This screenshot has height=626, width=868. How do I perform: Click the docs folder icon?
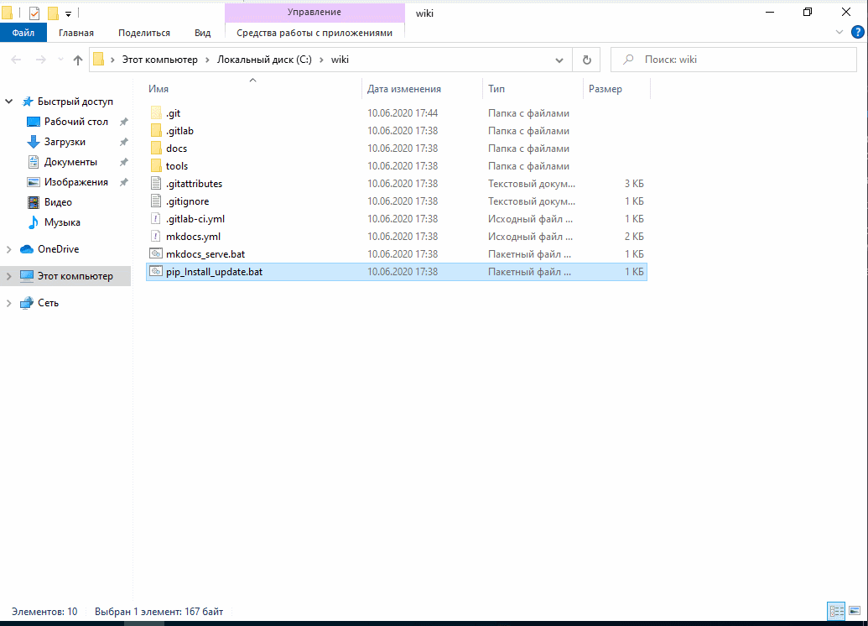(x=155, y=149)
